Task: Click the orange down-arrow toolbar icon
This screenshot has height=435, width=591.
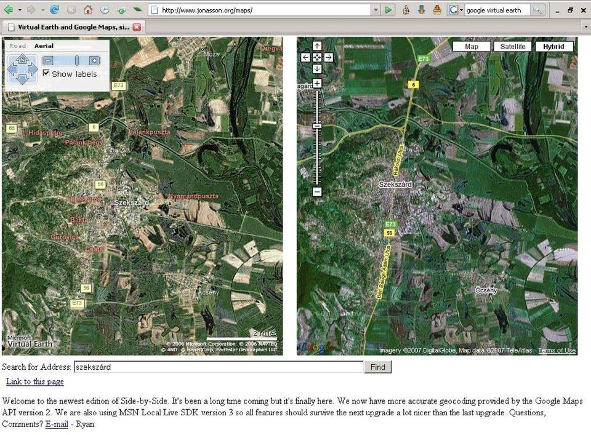Action: 421,10
